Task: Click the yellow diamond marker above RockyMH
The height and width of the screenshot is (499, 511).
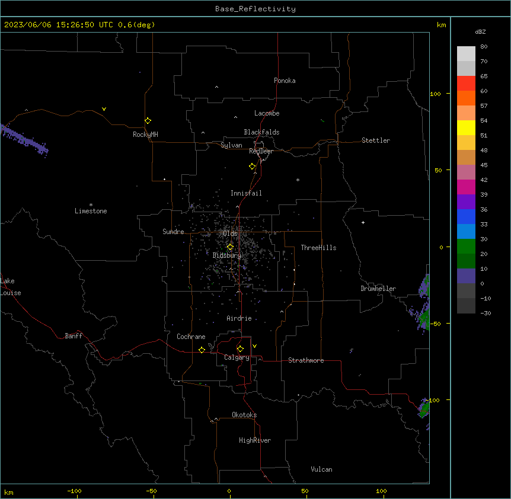Action: (148, 120)
